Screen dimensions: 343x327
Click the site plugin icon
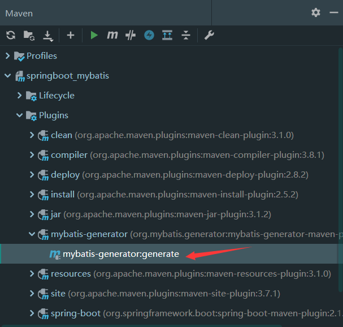(43, 294)
